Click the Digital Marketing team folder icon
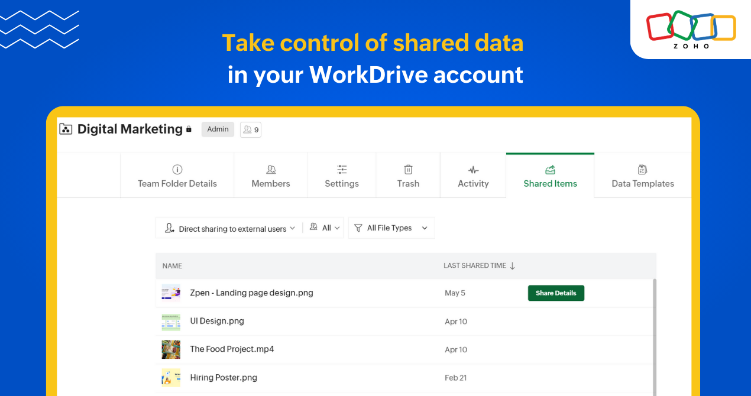 click(x=66, y=129)
